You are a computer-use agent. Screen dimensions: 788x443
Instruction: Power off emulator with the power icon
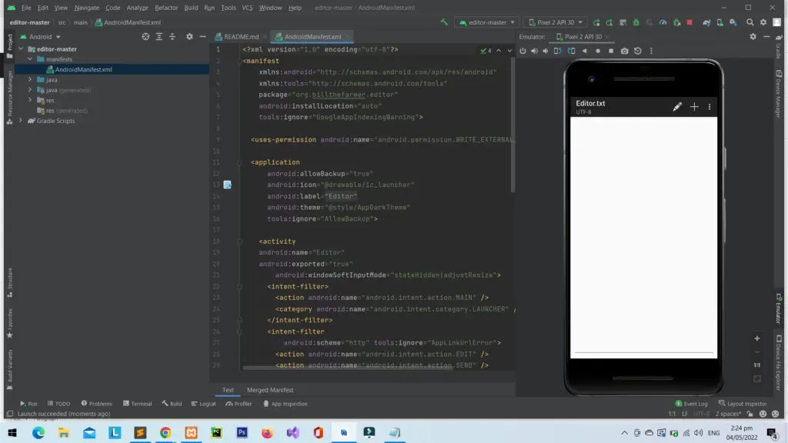(523, 51)
